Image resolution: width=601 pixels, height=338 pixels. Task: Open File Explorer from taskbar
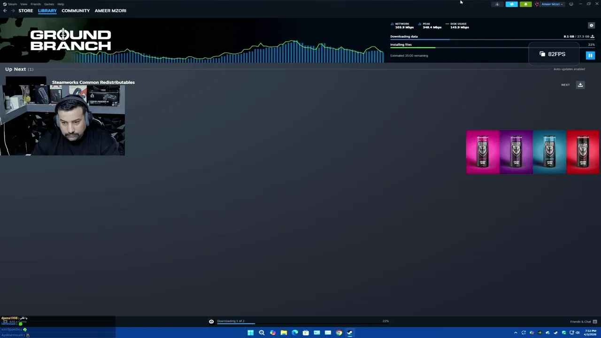click(x=284, y=333)
